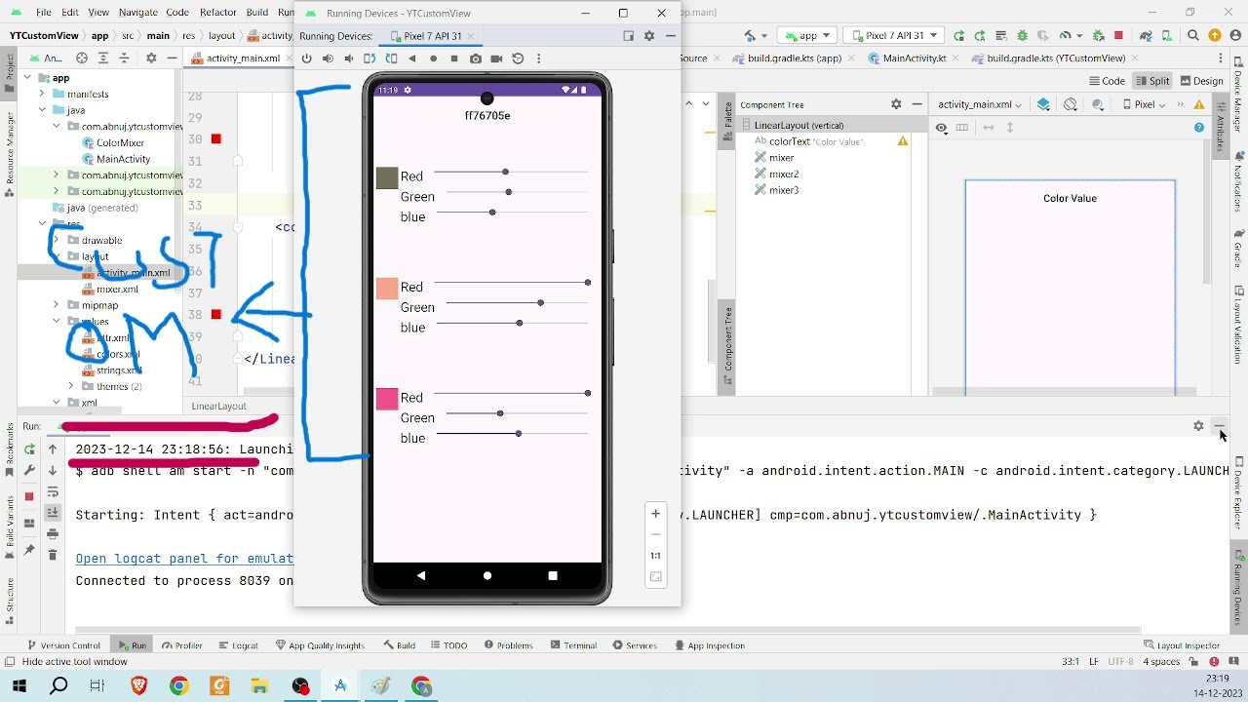This screenshot has height=702, width=1248.
Task: Open the emulator snapshots icon
Action: pyautogui.click(x=518, y=58)
